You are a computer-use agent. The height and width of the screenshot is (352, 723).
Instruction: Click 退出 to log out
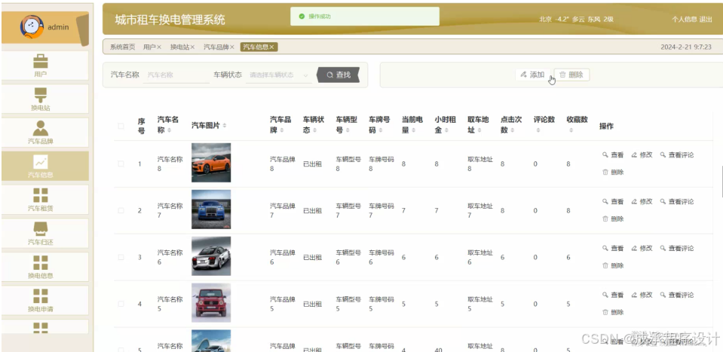click(706, 20)
